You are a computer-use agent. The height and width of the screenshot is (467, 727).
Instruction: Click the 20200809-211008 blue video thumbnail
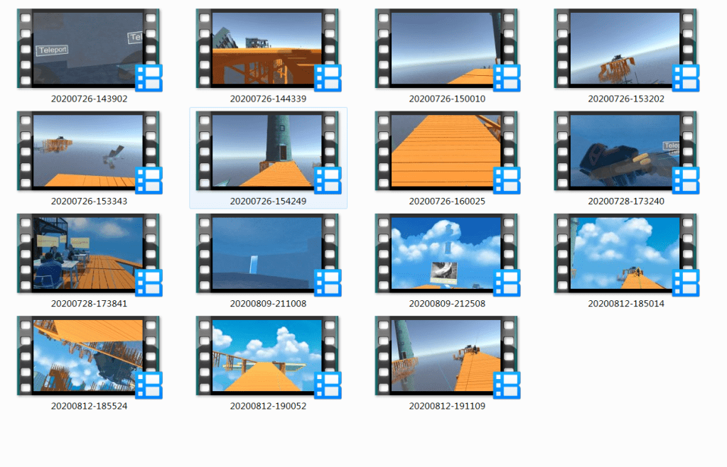268,253
